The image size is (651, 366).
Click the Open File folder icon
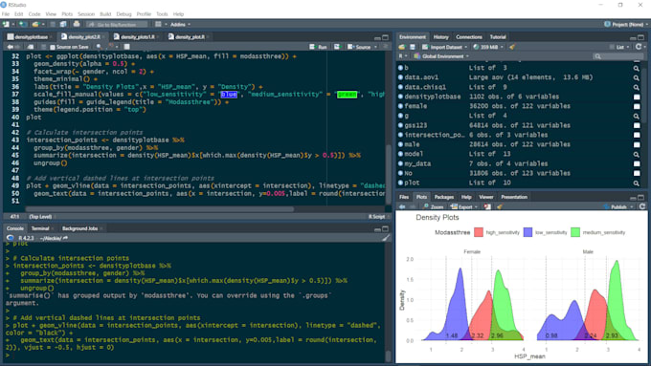point(35,25)
